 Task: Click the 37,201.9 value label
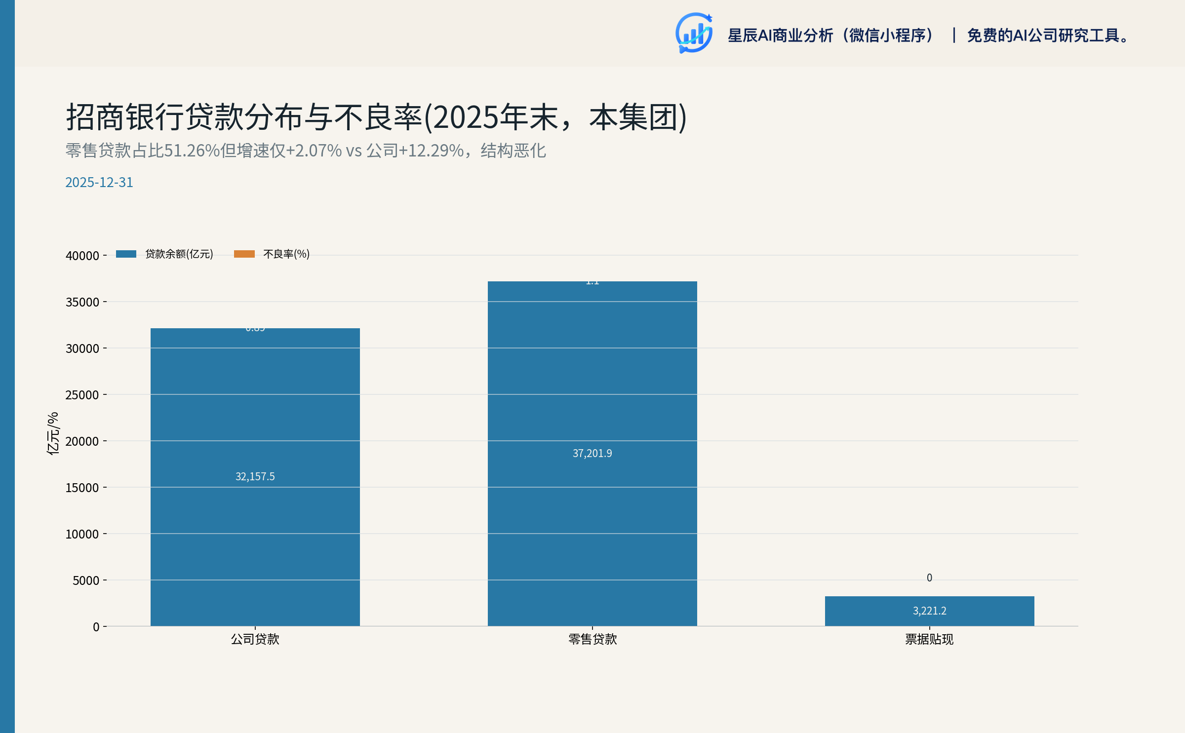point(592,453)
